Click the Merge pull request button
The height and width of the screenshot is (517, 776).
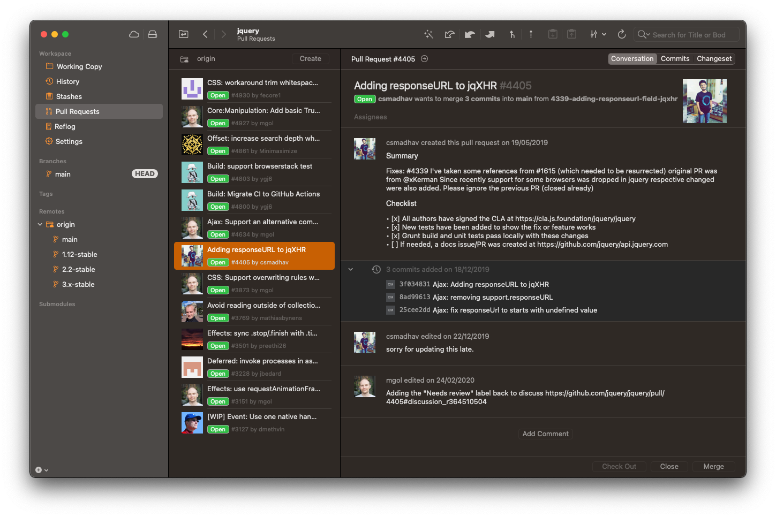pos(713,467)
